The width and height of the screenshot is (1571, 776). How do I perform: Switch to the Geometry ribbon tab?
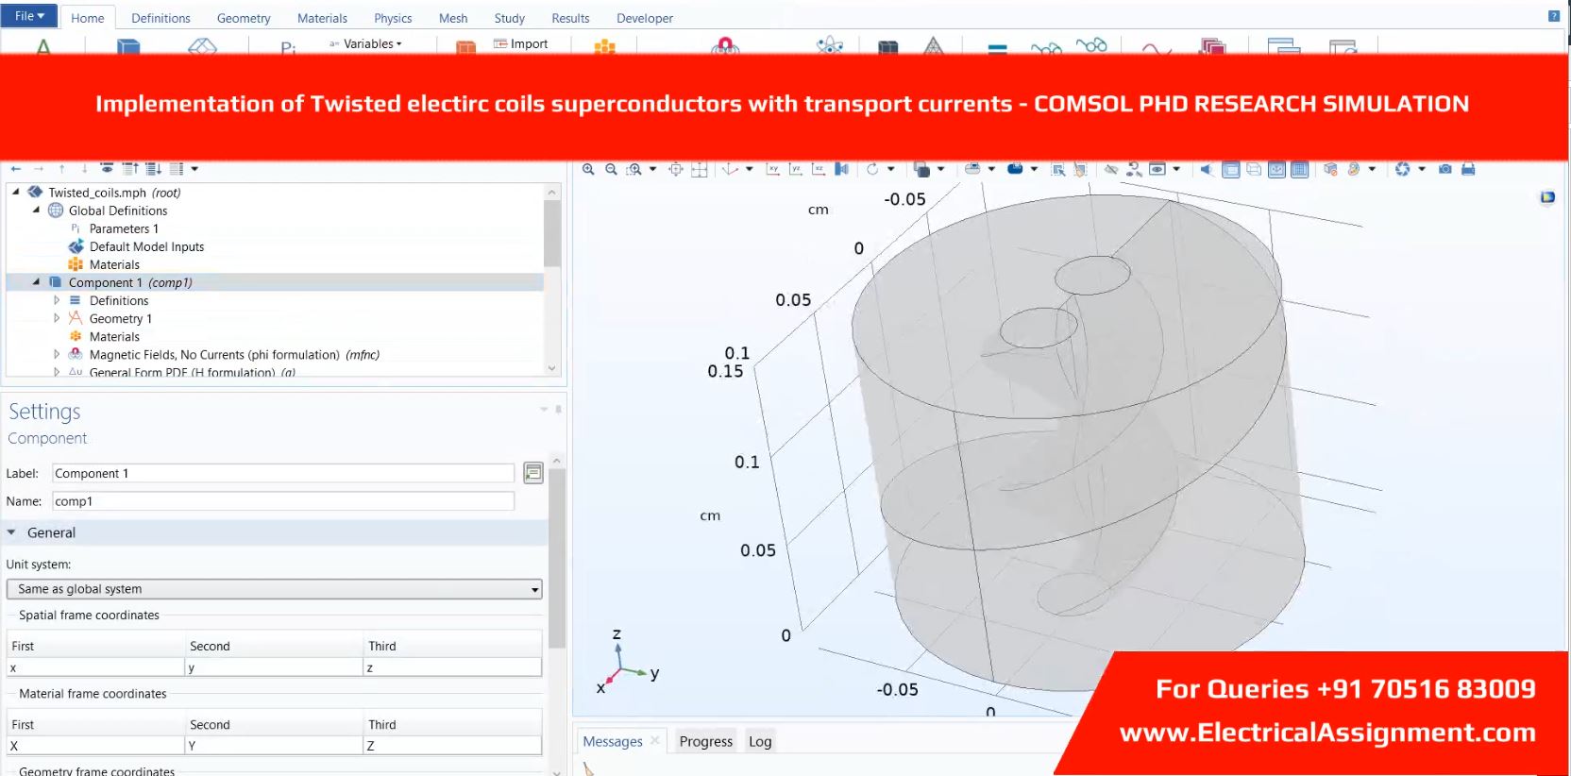click(x=244, y=18)
